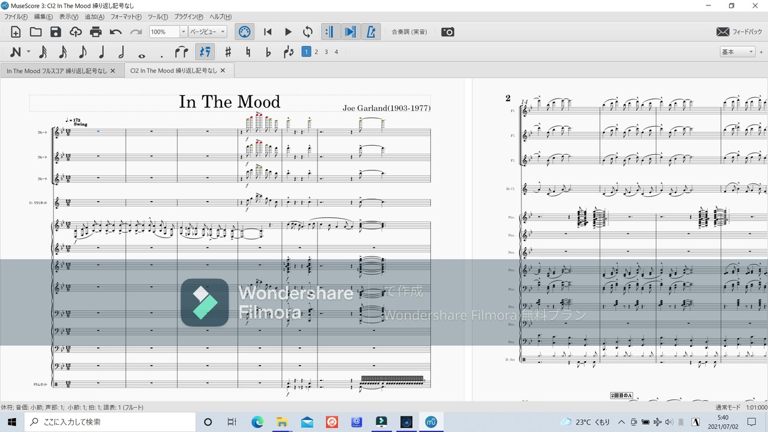Expand the 基本 workspace dropdown
This screenshot has width=768, height=432.
pos(737,52)
